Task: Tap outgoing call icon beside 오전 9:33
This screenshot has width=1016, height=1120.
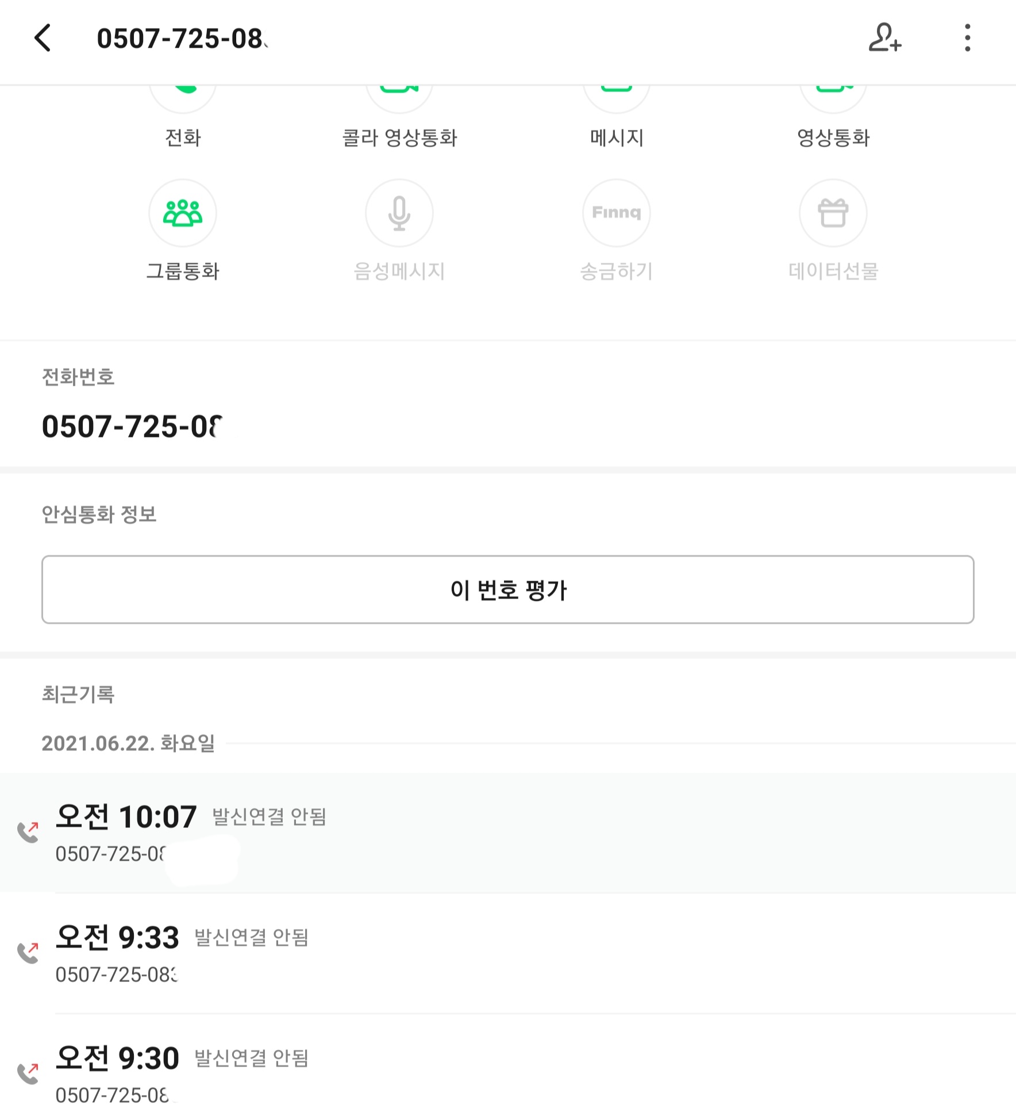Action: [28, 953]
